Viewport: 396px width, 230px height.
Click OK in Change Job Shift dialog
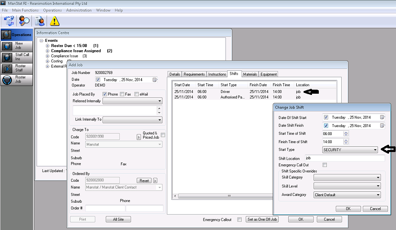point(348,209)
